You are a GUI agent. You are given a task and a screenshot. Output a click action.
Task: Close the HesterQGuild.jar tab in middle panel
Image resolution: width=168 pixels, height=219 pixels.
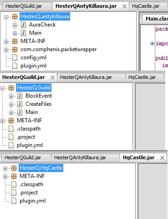tap(52, 78)
